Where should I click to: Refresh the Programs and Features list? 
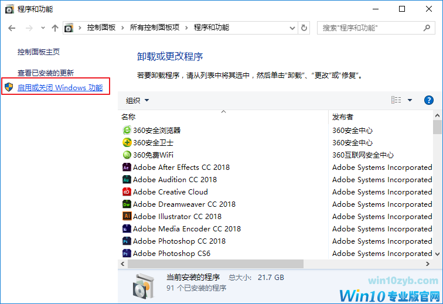[304, 28]
